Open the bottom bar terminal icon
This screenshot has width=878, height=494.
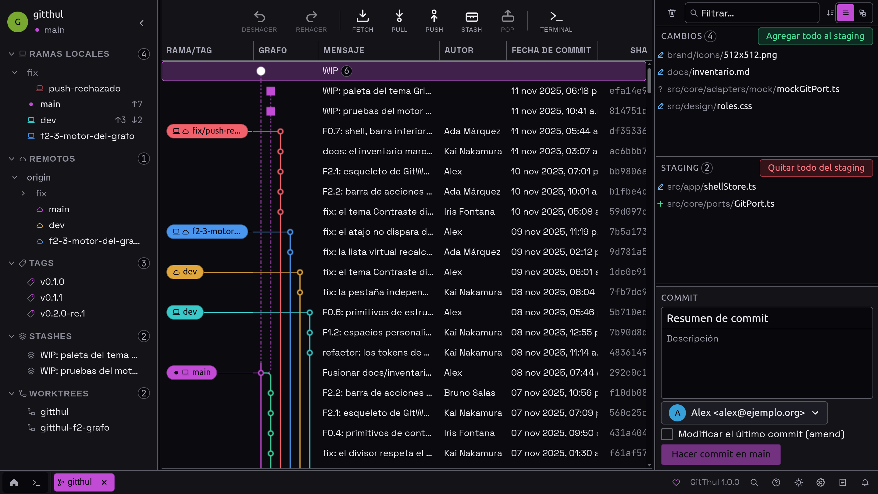click(36, 482)
